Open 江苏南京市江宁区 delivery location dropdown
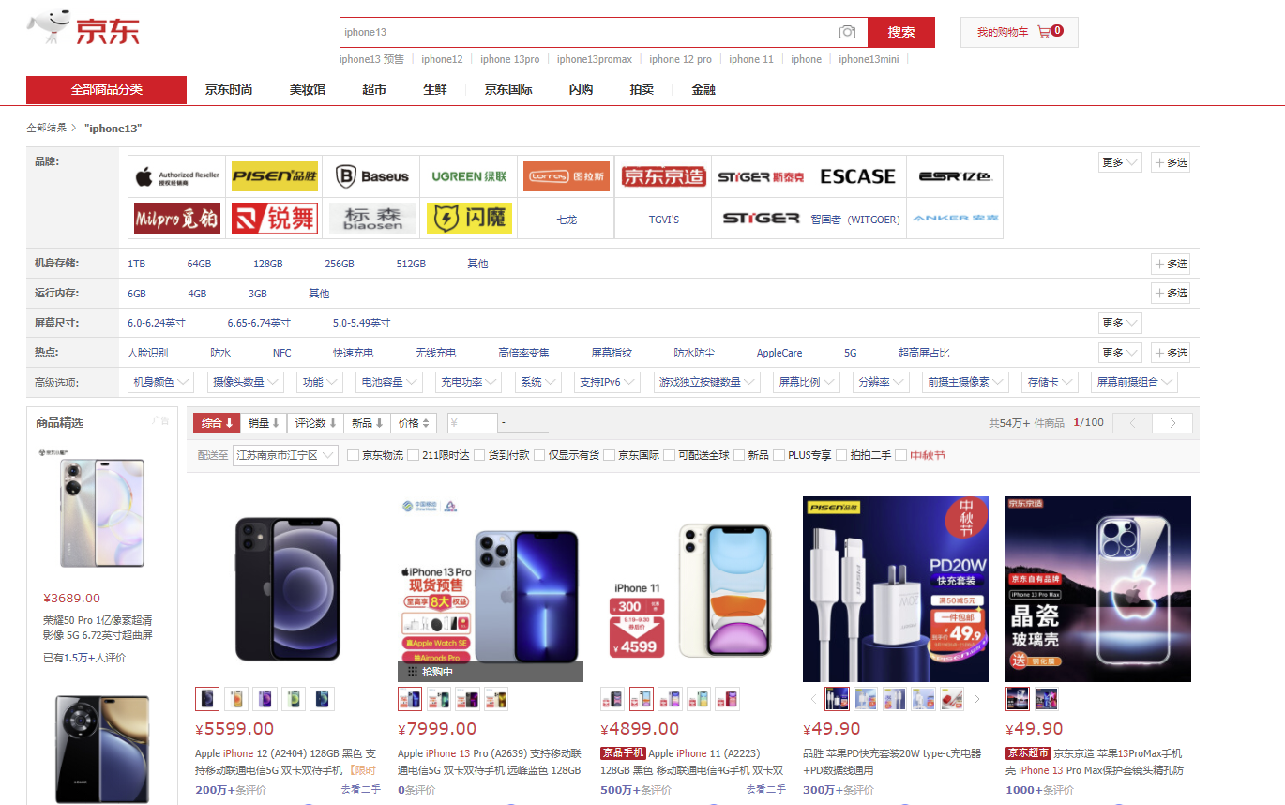 (286, 455)
